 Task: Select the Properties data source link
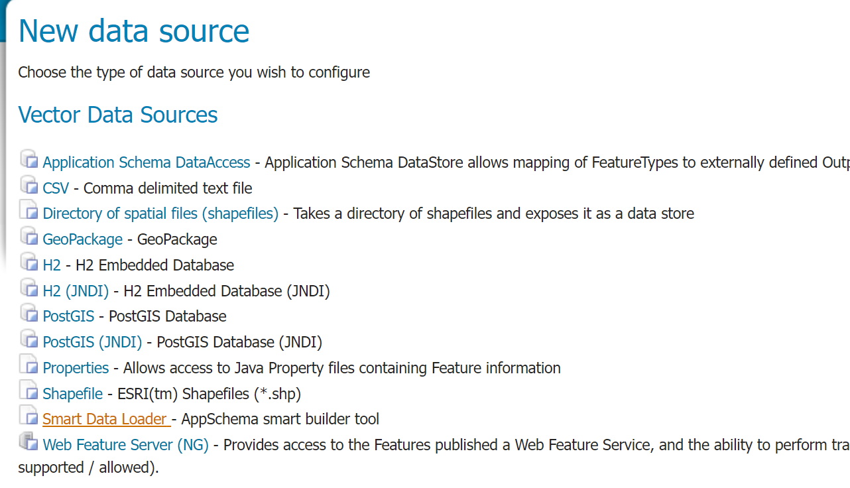tap(76, 368)
